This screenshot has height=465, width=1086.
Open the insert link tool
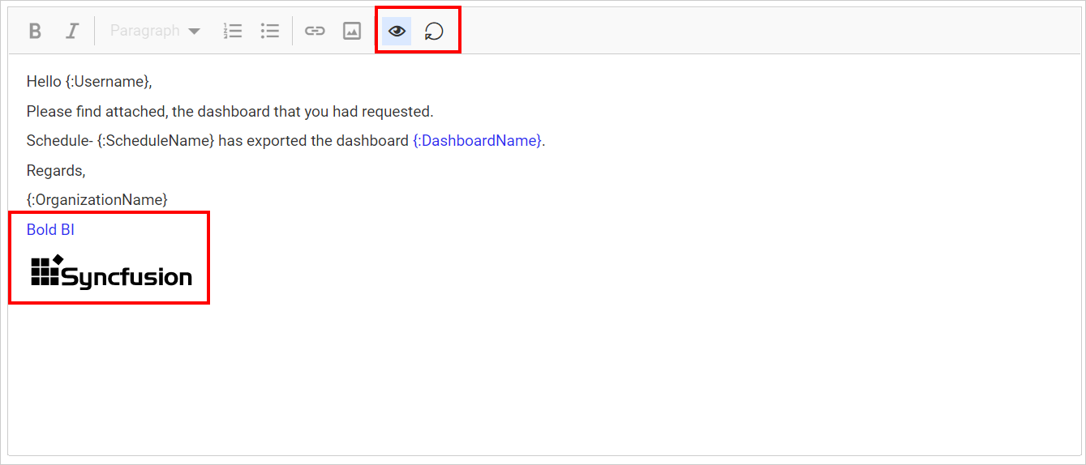315,31
